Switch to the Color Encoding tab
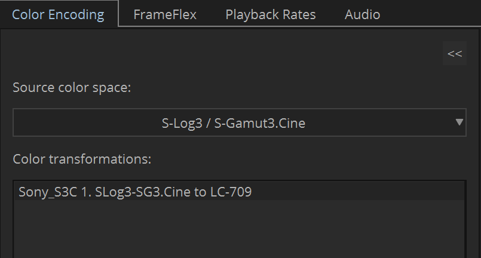This screenshot has width=481, height=258. [x=59, y=14]
